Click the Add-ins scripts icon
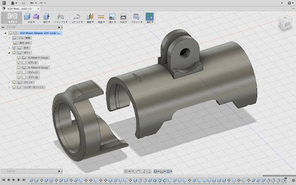The height and width of the screenshot is (185, 296). pyautogui.click(x=136, y=17)
